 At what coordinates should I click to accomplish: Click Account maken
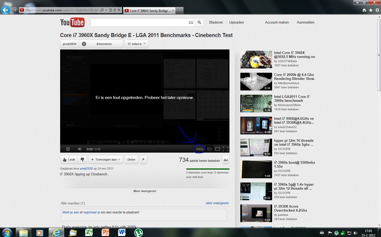coord(277,22)
